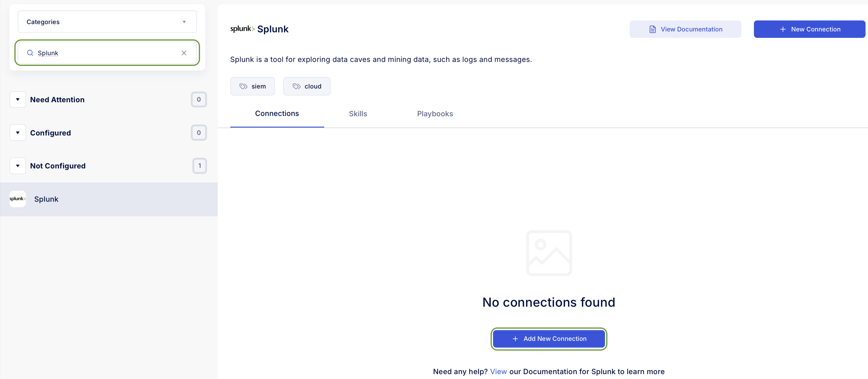The height and width of the screenshot is (379, 868).
Task: Open the Playbooks tab
Action: (x=435, y=114)
